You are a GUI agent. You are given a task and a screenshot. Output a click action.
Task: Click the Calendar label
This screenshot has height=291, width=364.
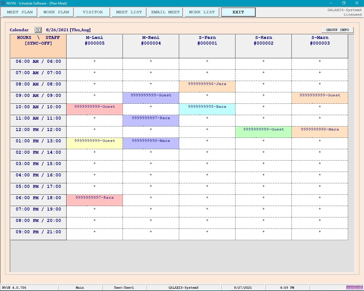[x=19, y=30]
